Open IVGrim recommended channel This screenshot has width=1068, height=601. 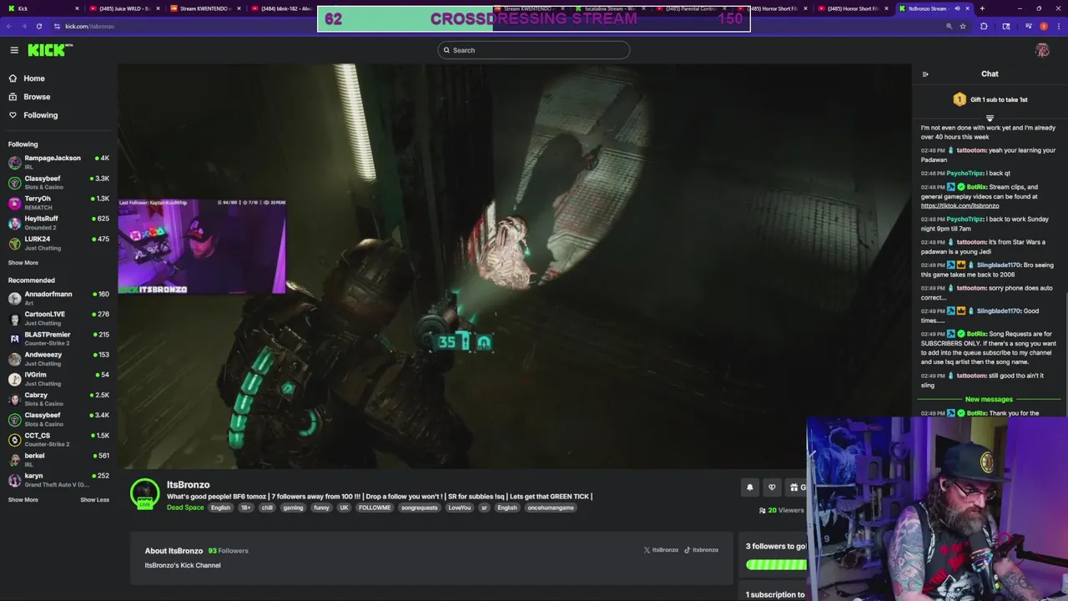(58, 378)
